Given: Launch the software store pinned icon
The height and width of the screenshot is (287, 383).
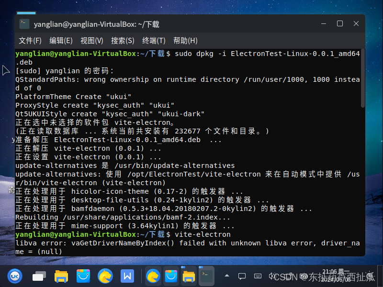Looking at the screenshot, I should tap(83, 276).
